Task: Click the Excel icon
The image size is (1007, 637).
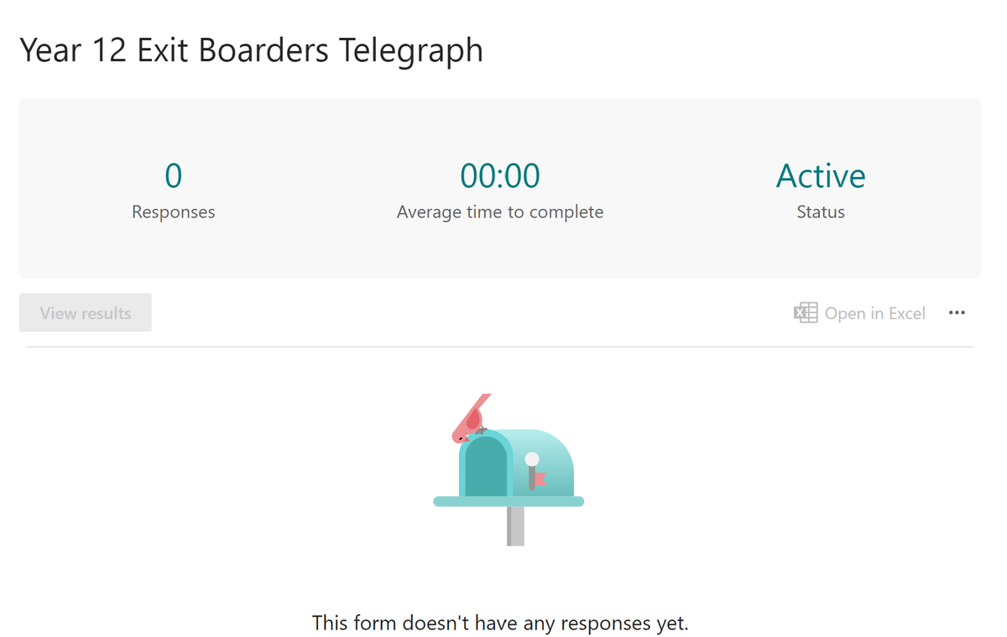Action: tap(806, 313)
